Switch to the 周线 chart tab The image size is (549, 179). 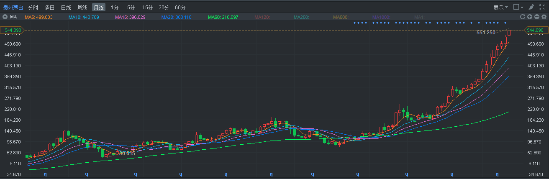[82, 8]
